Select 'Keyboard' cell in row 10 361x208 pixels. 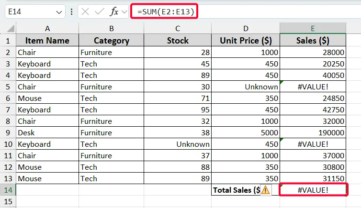47,144
